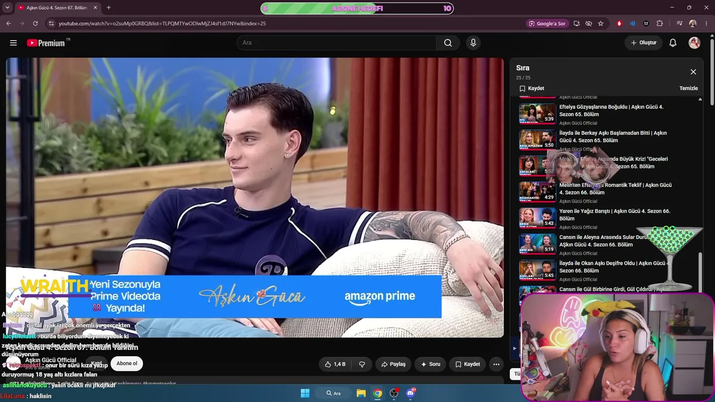Open the Aşkın Gücü Official channel name under the video

click(x=51, y=360)
